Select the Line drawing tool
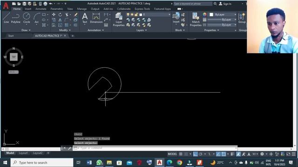298x167 pixels. pos(6,18)
